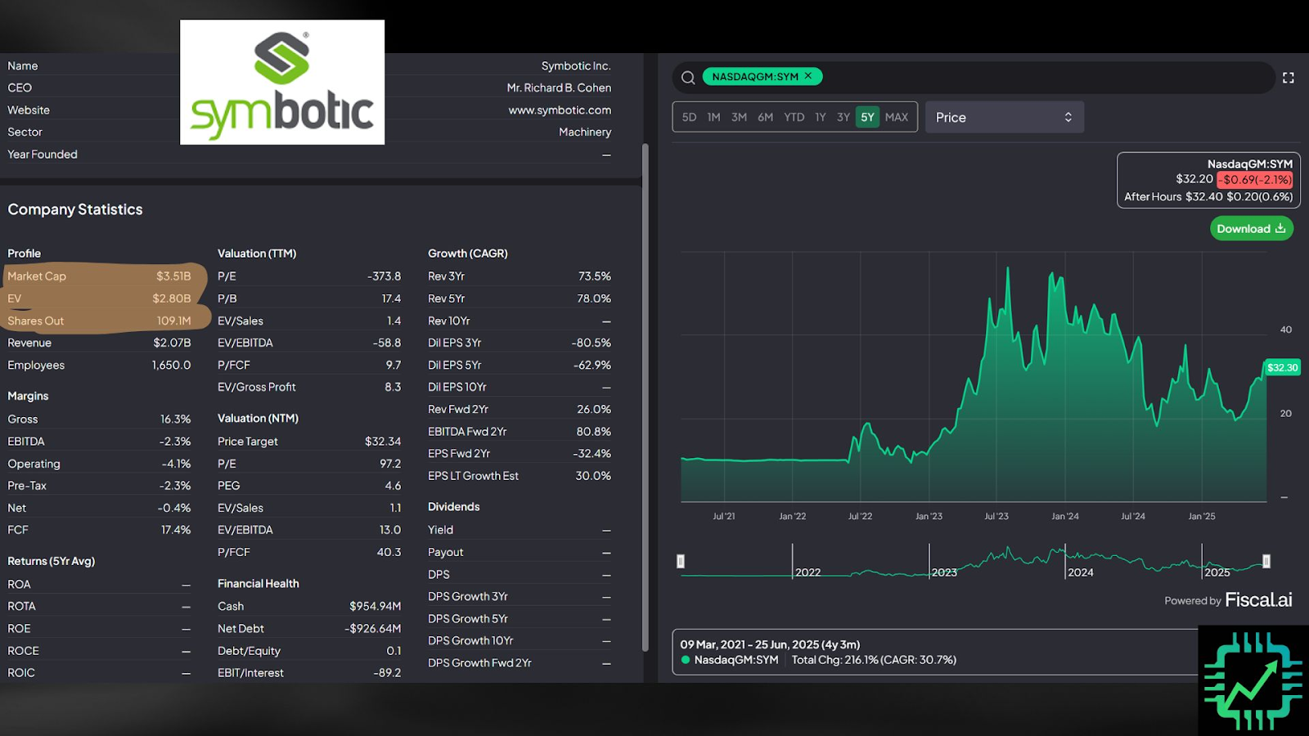This screenshot has height=736, width=1309.
Task: Click the left range slider handle
Action: [x=681, y=561]
